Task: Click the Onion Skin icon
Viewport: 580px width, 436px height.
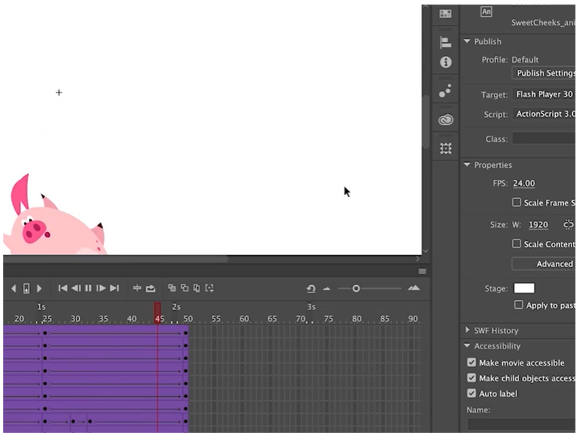Action: tap(172, 288)
